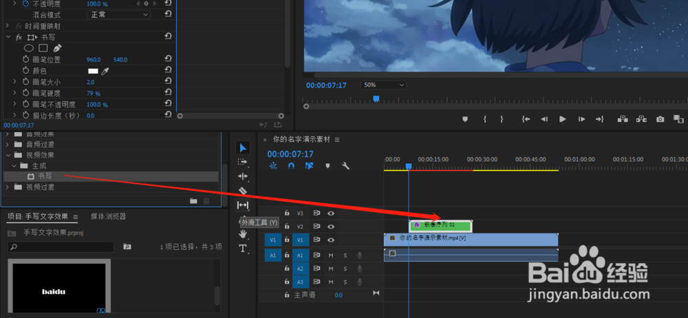The image size is (688, 318).
Task: Open the project panel menu icon
Action: coord(76,217)
